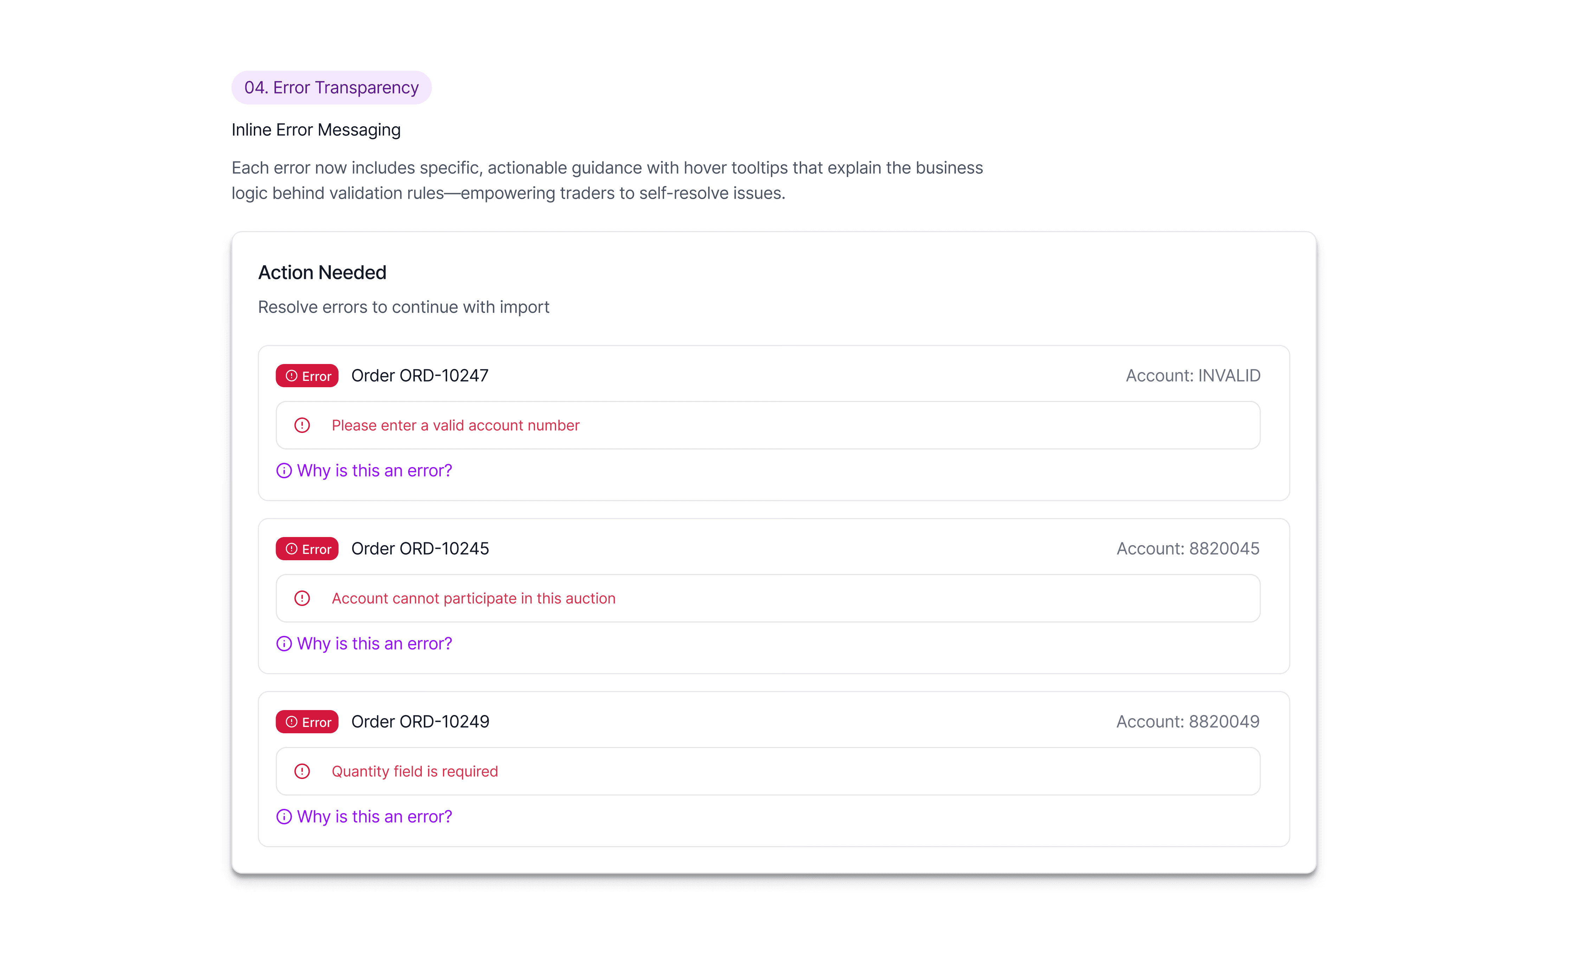Open 'Why is this an error?' for ORD-10249
Viewport: 1571px width, 958px height.
[374, 816]
